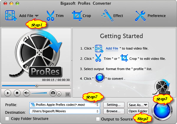177x124 pixels.
Task: Open the Add File dropdown arrow
Action: coord(37,16)
